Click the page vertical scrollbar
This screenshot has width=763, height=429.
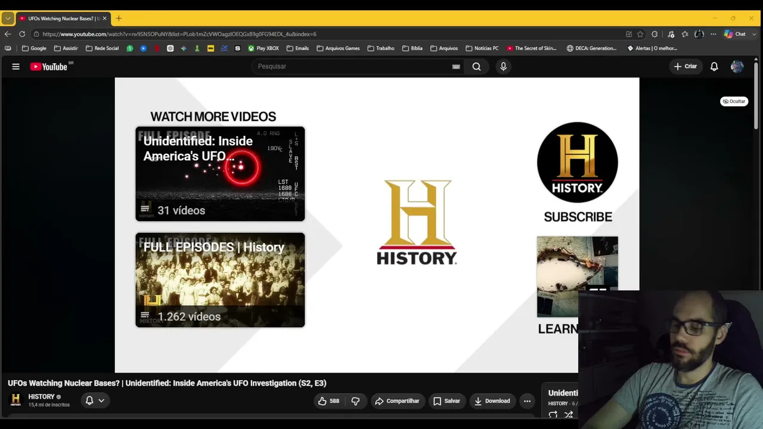756,95
